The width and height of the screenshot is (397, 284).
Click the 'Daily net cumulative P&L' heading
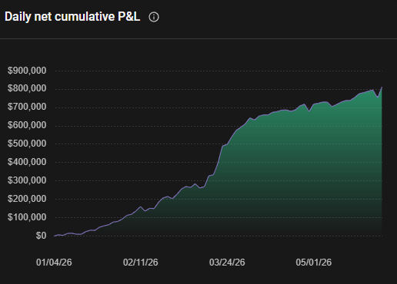click(72, 17)
